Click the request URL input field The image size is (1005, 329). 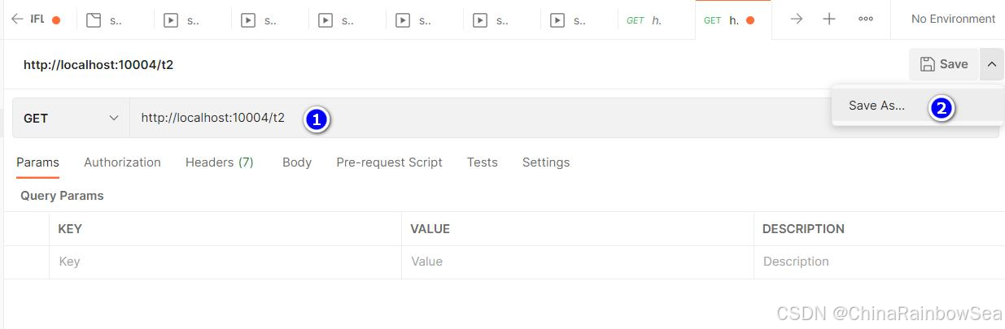488,118
